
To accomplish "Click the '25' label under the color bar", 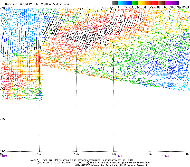I will (145, 7).
